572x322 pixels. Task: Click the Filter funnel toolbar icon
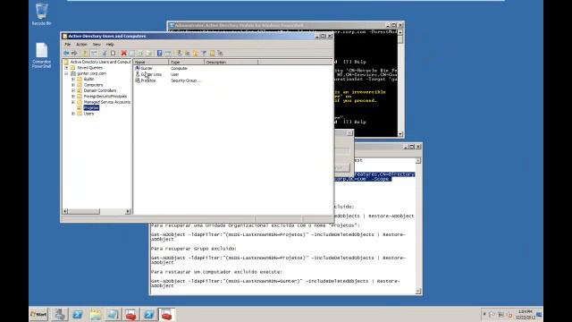[204, 54]
